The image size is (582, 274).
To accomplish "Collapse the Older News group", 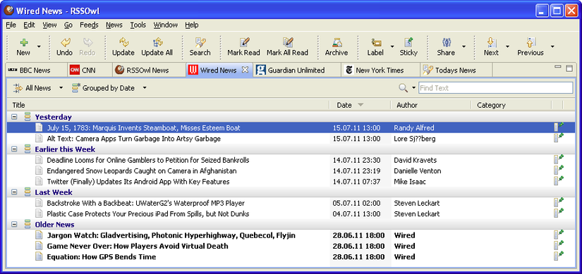I will (14, 225).
